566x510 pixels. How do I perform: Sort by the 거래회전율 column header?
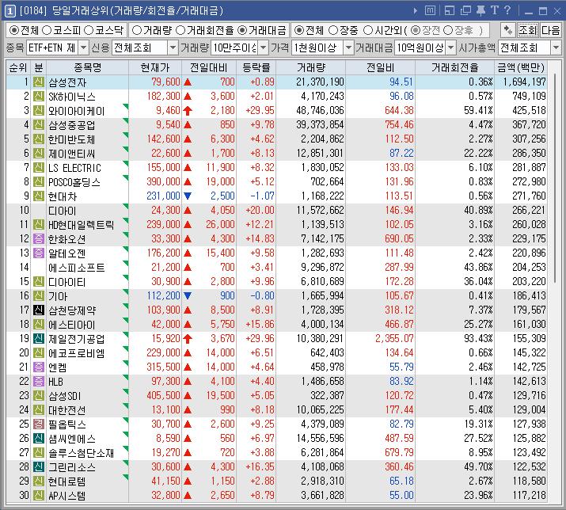[455, 67]
